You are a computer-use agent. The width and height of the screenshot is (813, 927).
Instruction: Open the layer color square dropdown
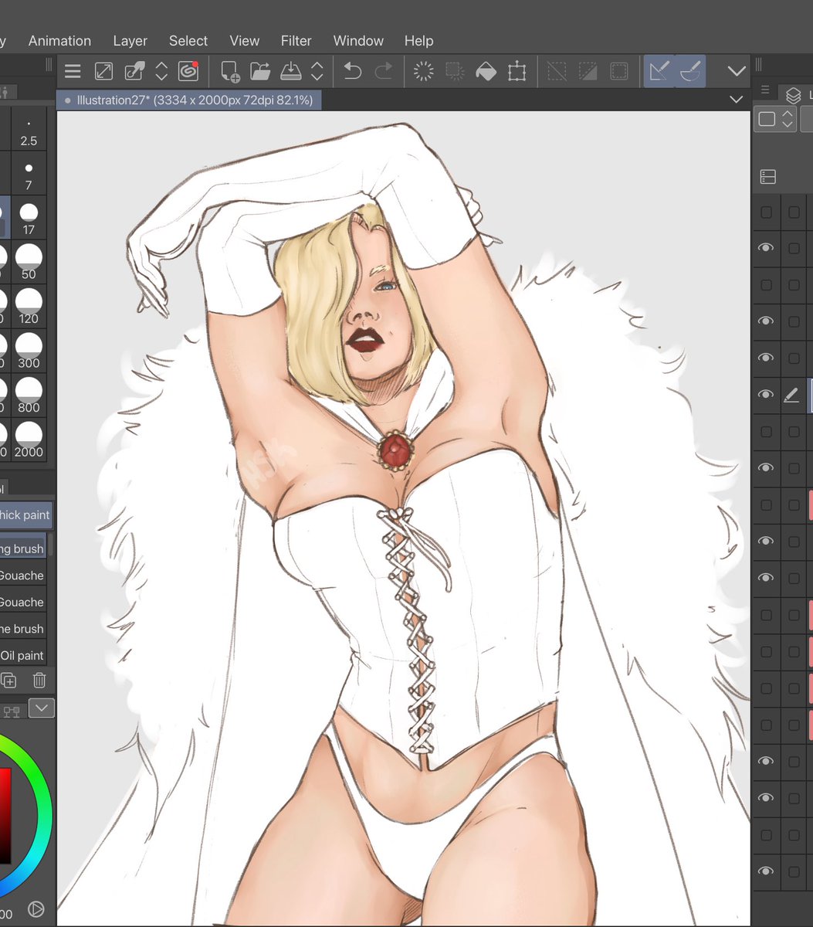pos(775,119)
